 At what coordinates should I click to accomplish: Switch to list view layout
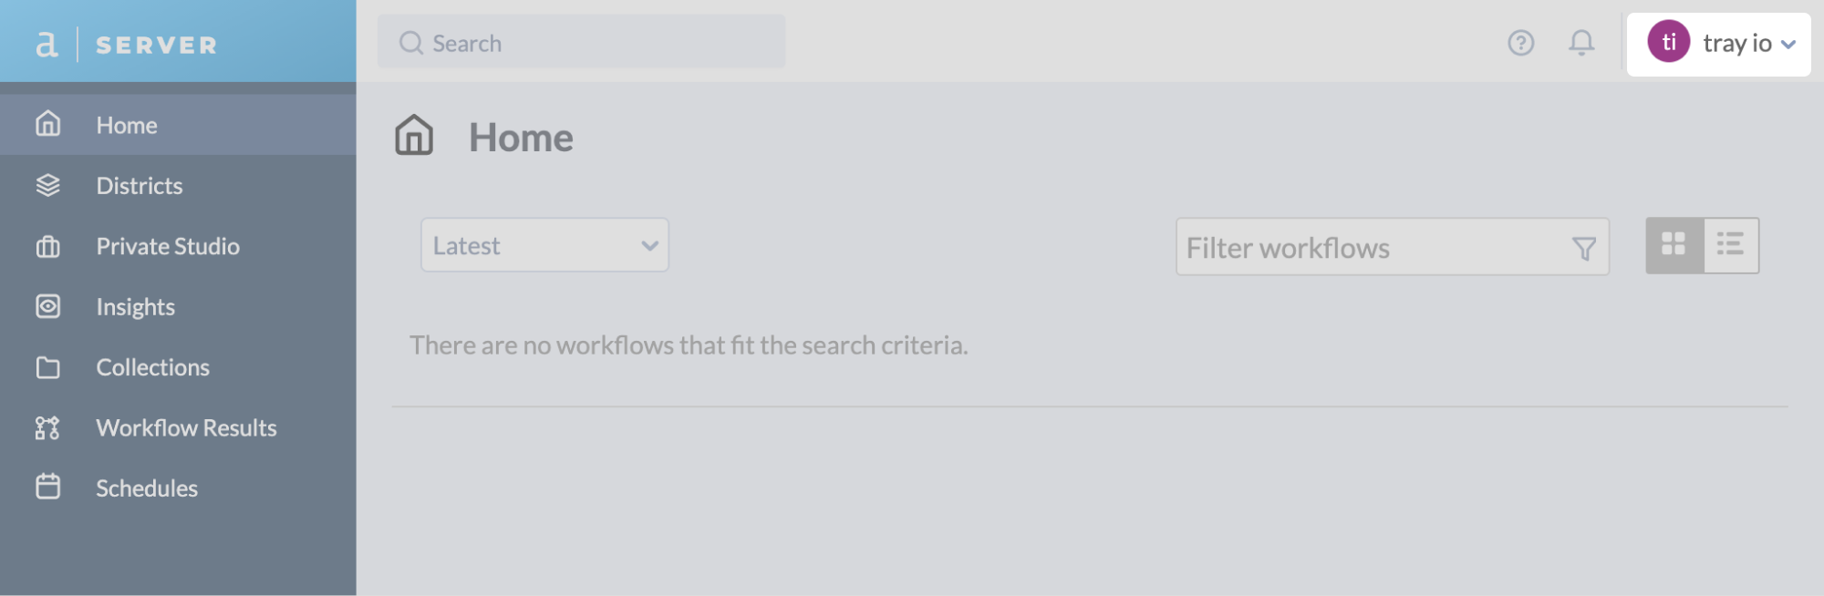pos(1731,245)
